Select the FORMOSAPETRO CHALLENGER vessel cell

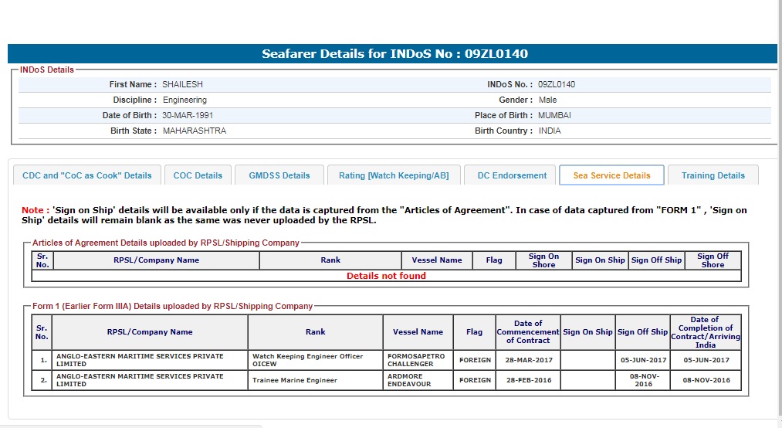click(x=417, y=360)
